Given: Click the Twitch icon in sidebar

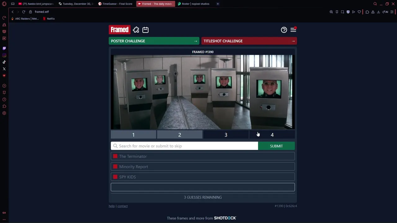Looking at the screenshot, I should click(x=4, y=48).
